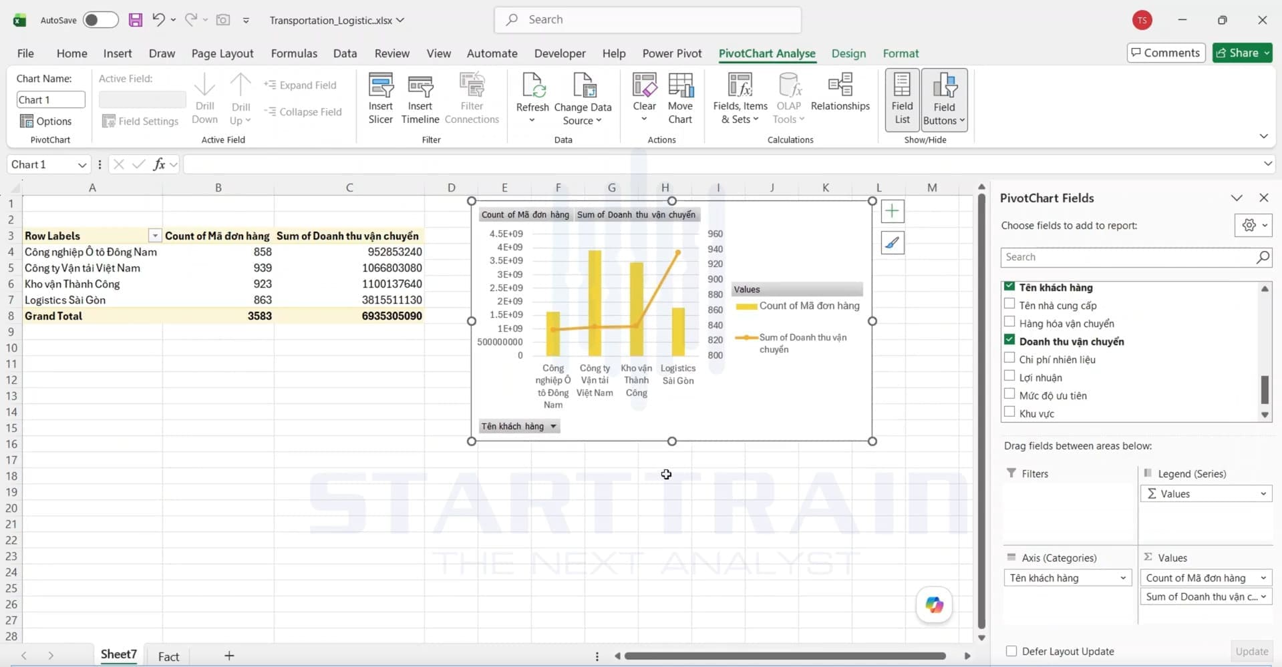This screenshot has height=667, width=1282.
Task: Open PivotChart Fields gear tools
Action: pos(1253,226)
